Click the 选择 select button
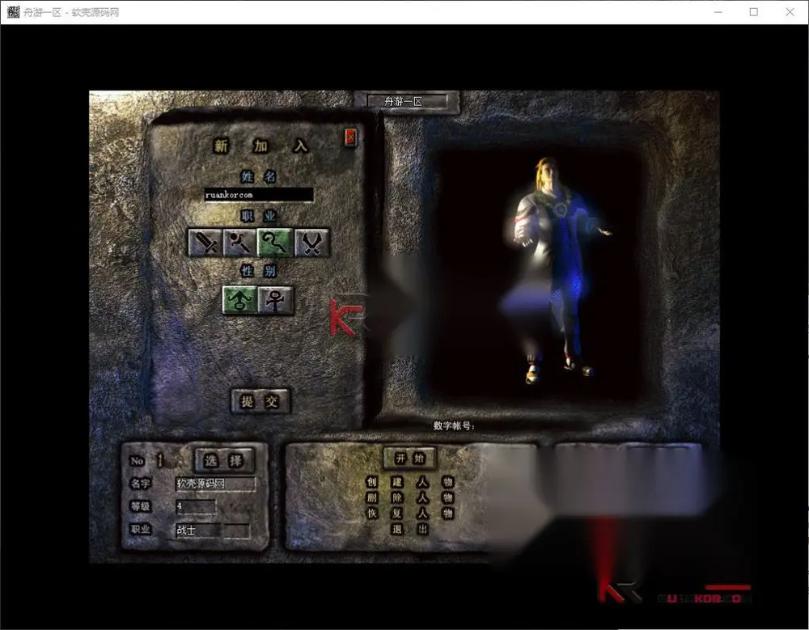 point(224,460)
